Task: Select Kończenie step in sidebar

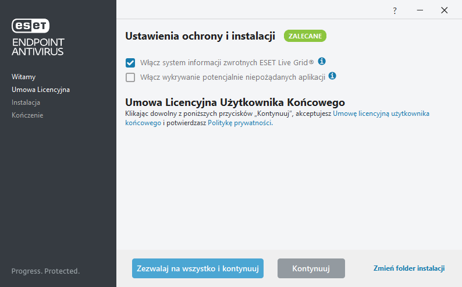Action: (27, 115)
